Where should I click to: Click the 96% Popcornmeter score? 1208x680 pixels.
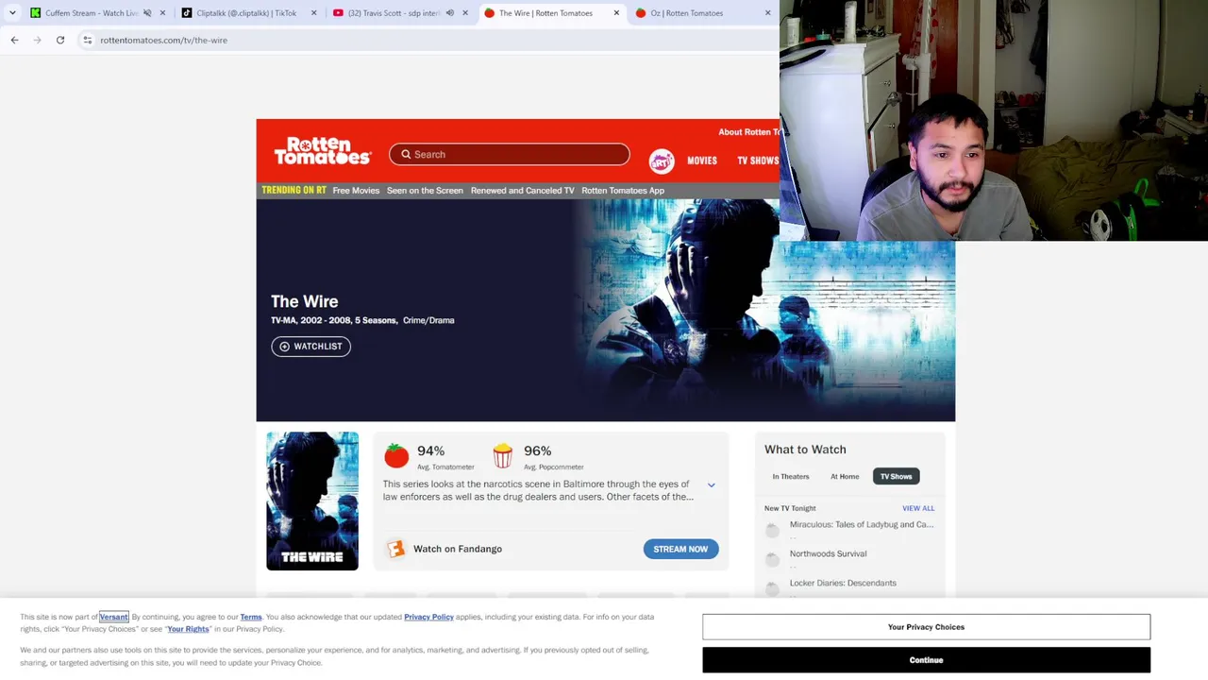pos(537,450)
